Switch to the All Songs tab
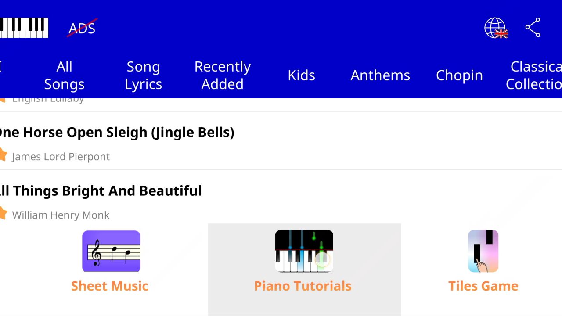Screen dimensions: 562x316 pyautogui.click(x=64, y=75)
